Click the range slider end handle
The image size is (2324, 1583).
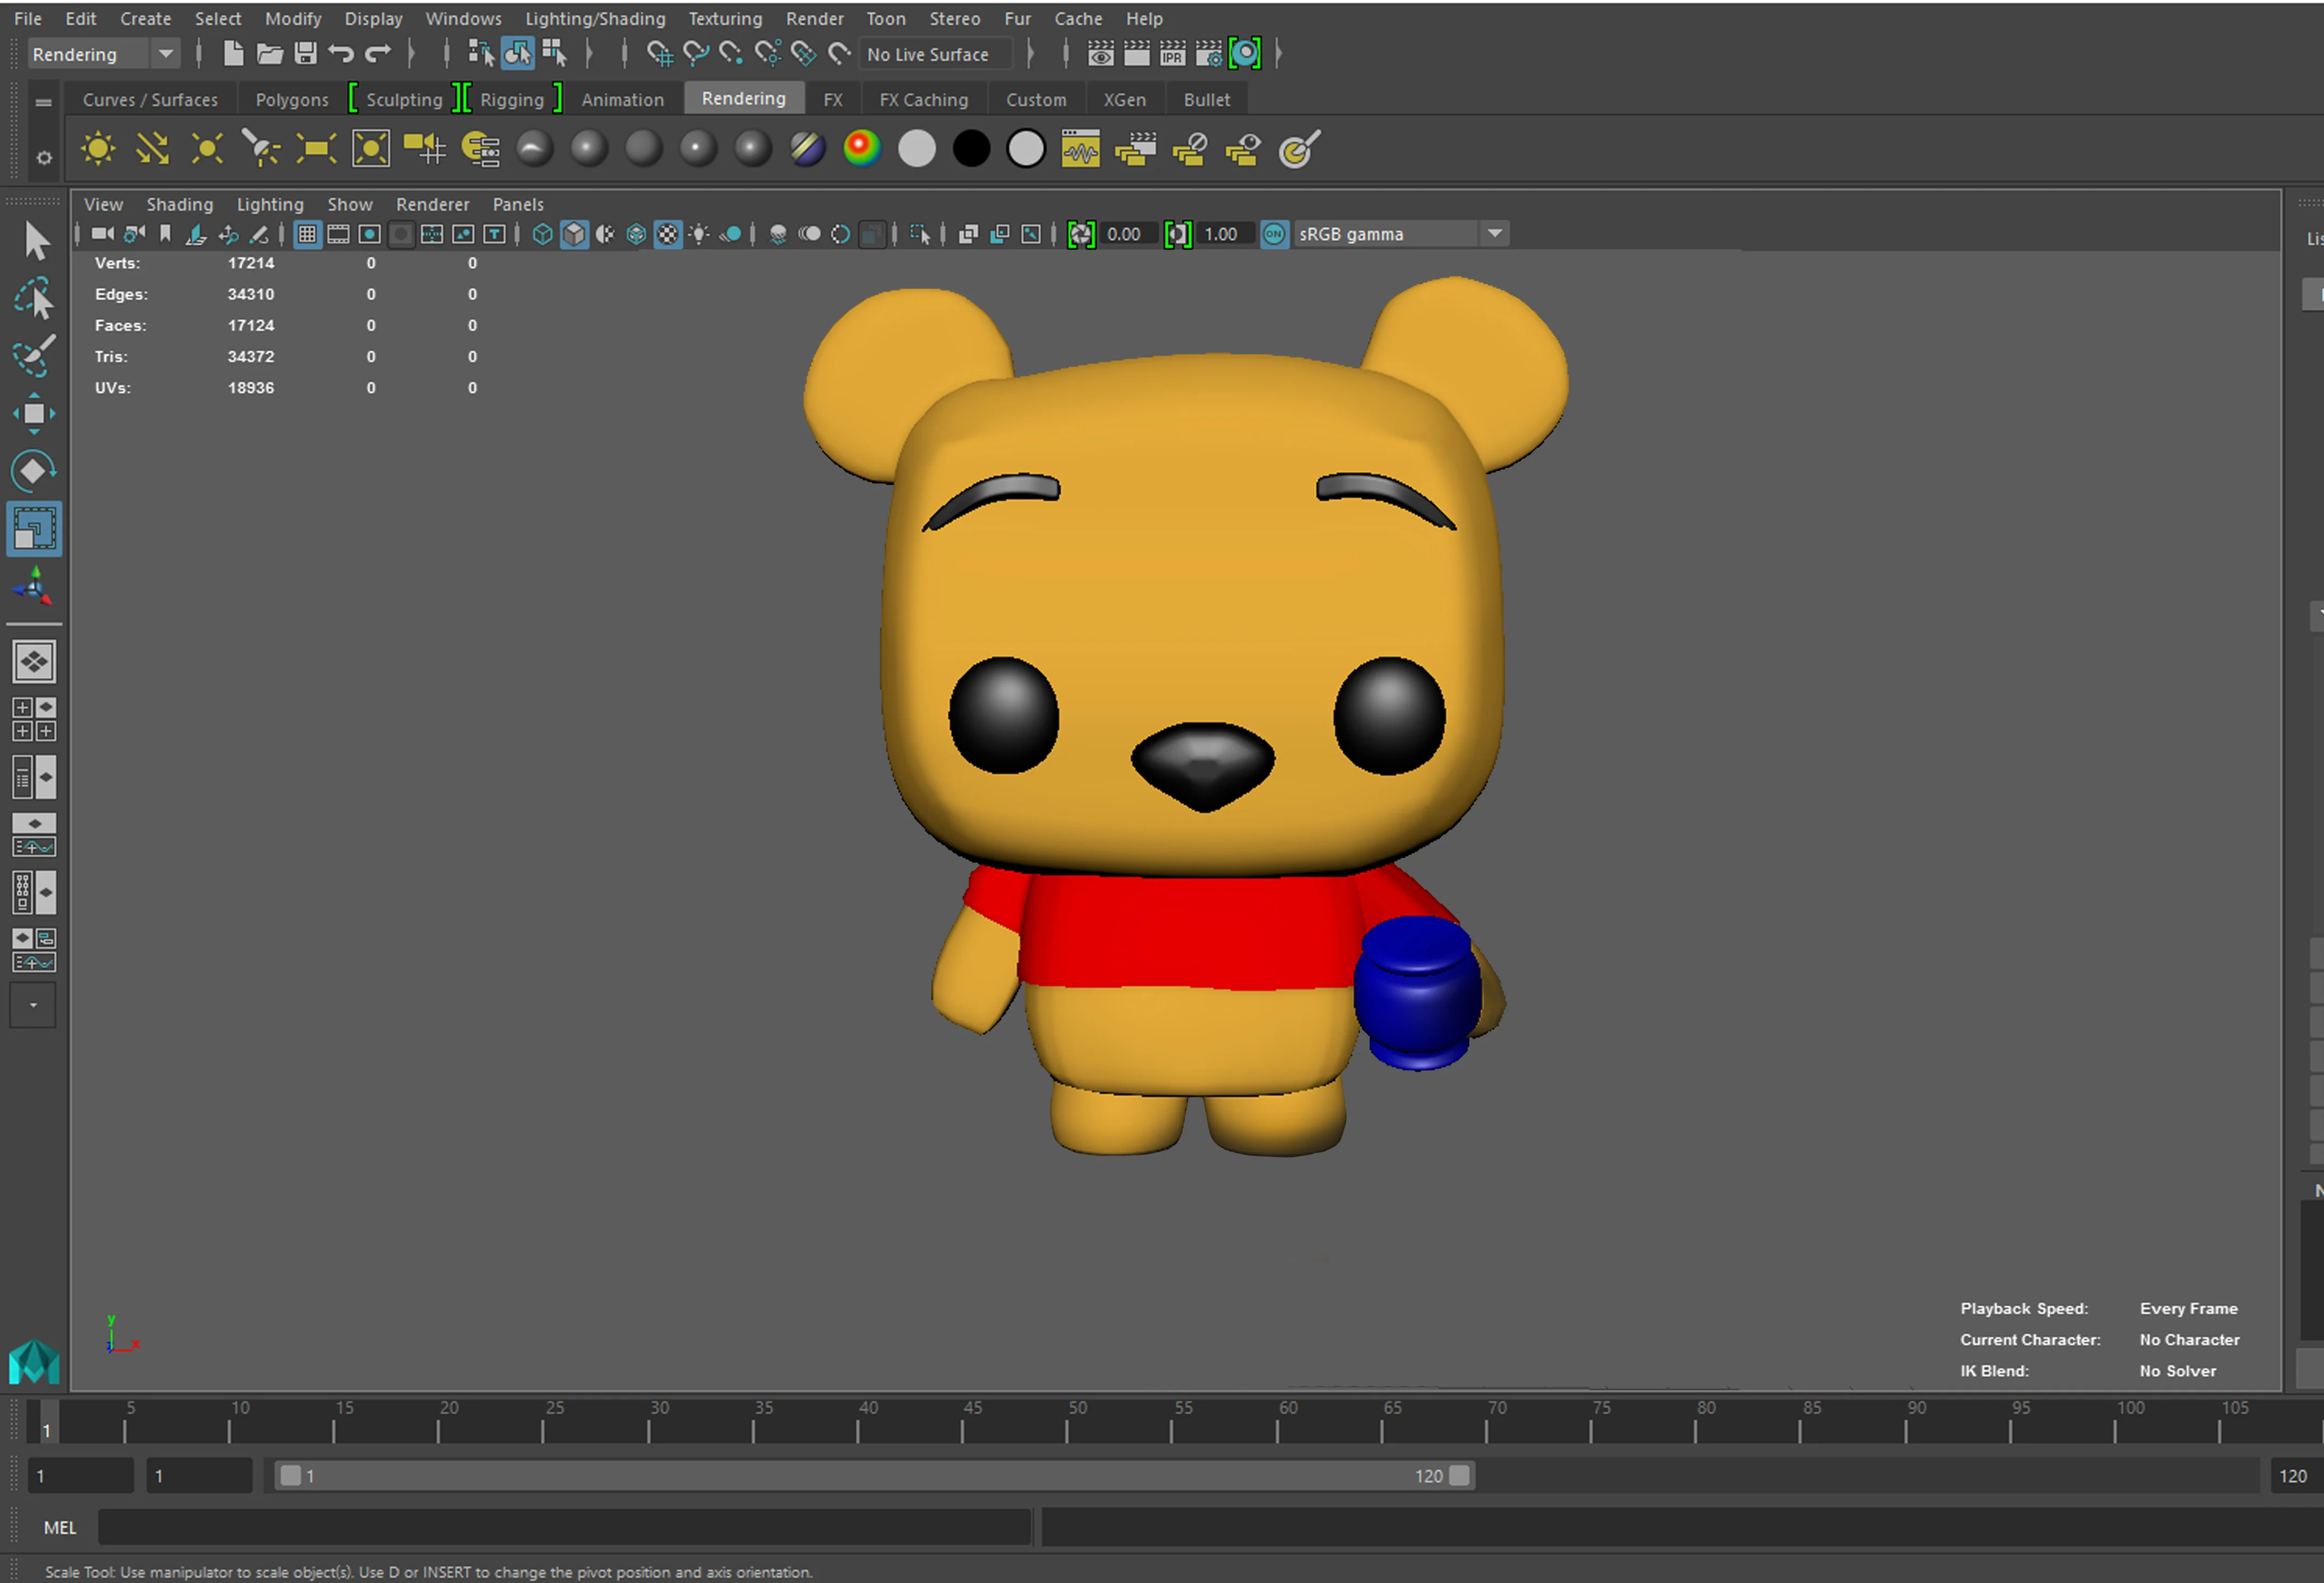click(1459, 1475)
